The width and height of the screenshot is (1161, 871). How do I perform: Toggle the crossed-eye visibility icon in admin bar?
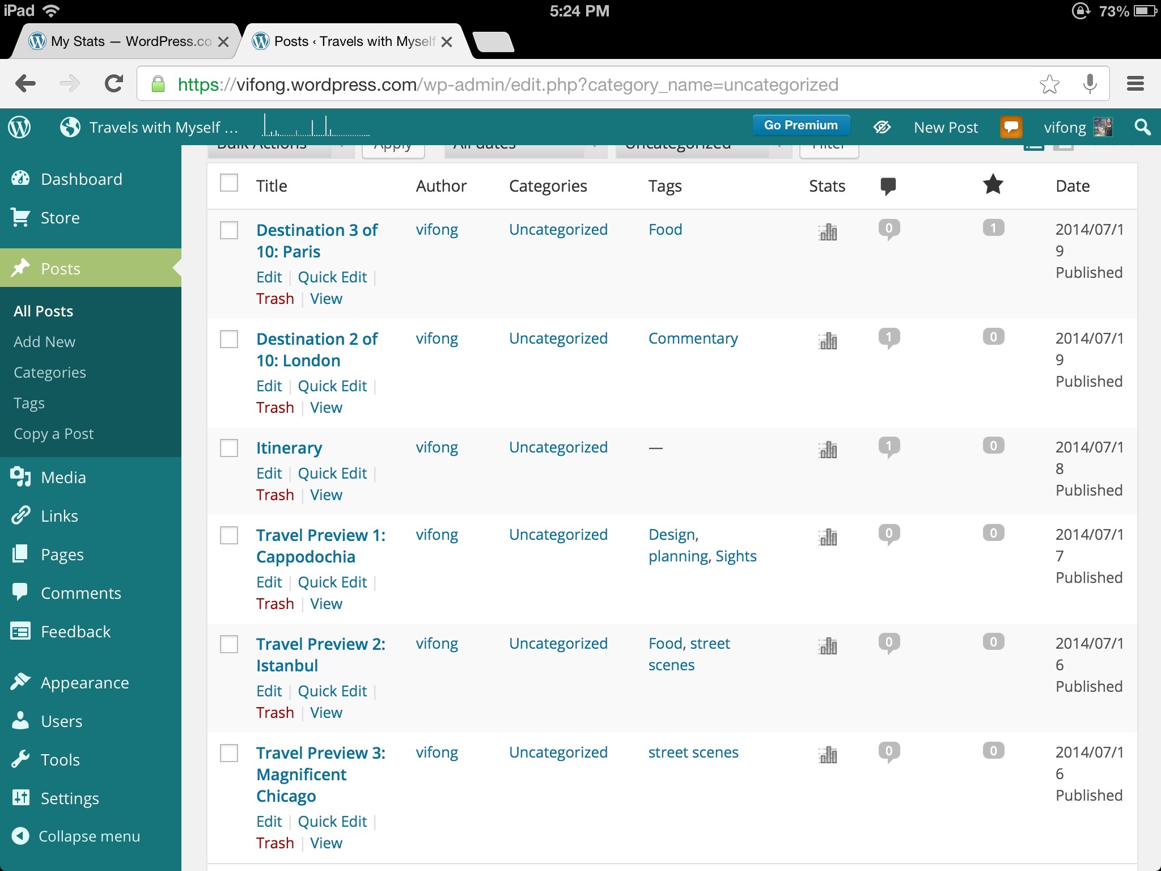pyautogui.click(x=882, y=127)
